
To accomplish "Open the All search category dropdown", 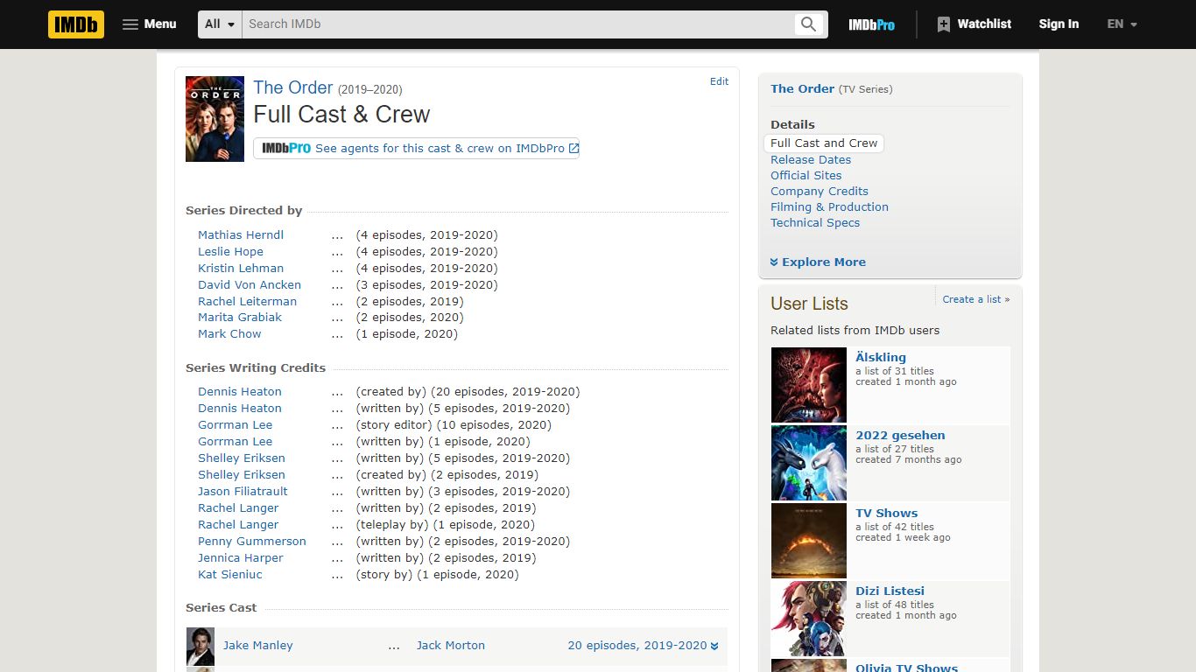I will (221, 24).
